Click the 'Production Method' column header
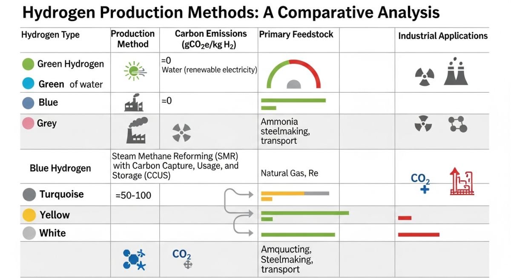This screenshot has height=278, width=511. click(x=133, y=39)
